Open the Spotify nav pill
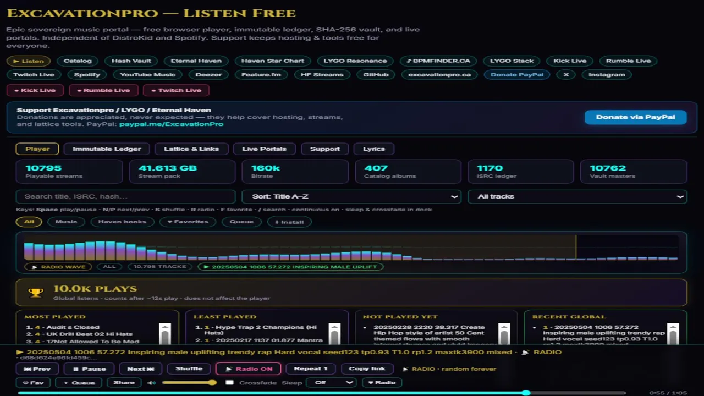Screen dimensions: 704x396 tap(87, 74)
